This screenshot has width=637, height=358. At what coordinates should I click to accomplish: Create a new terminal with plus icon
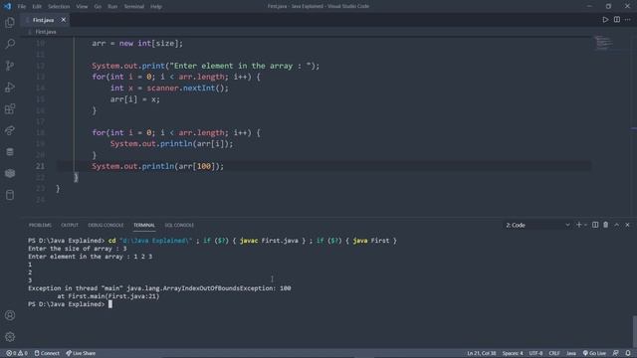click(579, 225)
